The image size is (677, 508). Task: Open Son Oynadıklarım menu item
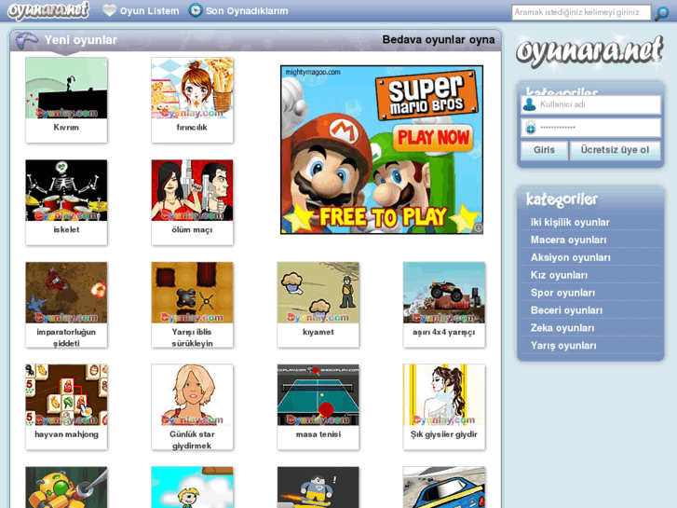pyautogui.click(x=247, y=11)
